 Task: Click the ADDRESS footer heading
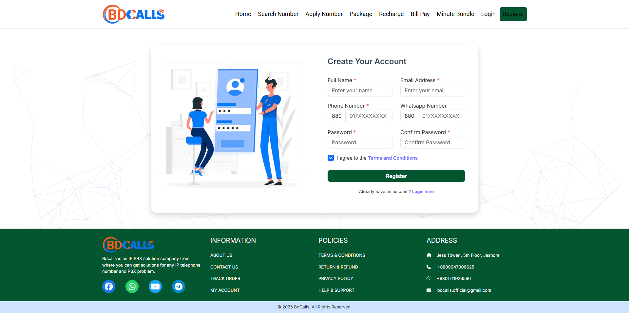pos(442,240)
